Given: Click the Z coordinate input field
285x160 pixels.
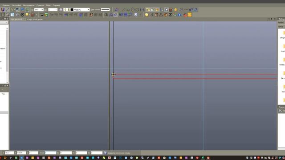Looking at the screenshot, I should click(x=34, y=153).
